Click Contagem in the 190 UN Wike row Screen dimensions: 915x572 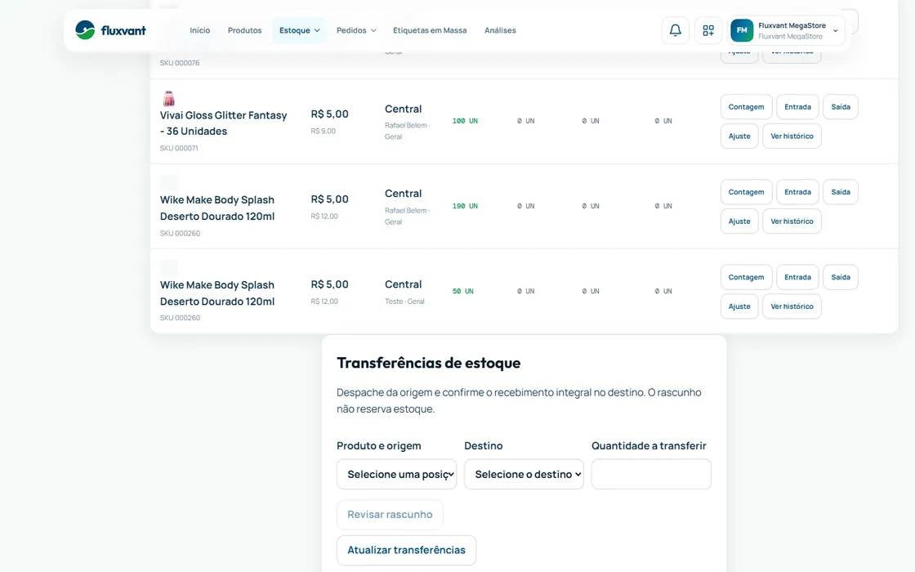[747, 192]
